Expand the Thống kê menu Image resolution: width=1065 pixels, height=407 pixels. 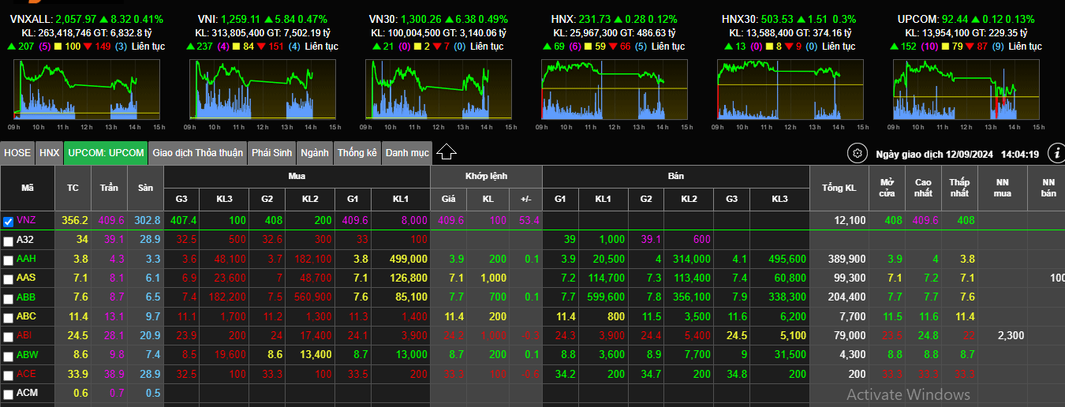point(357,153)
